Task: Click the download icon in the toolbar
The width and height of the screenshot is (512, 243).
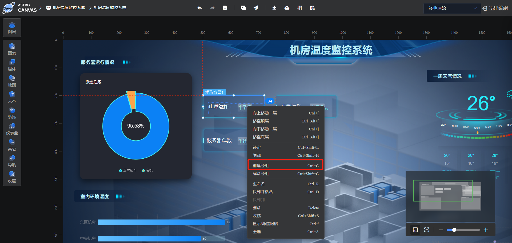Action: click(x=274, y=8)
